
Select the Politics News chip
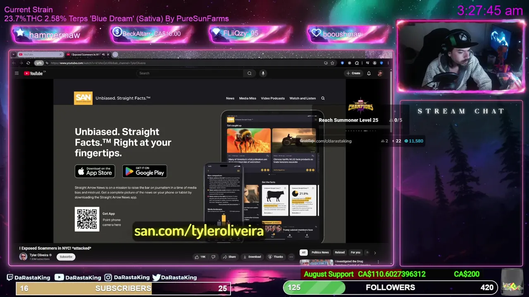pos(320,252)
